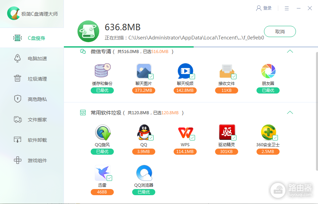Click the QQ旋风 download icon
Viewport: 318px width, 204px height.
tap(103, 133)
